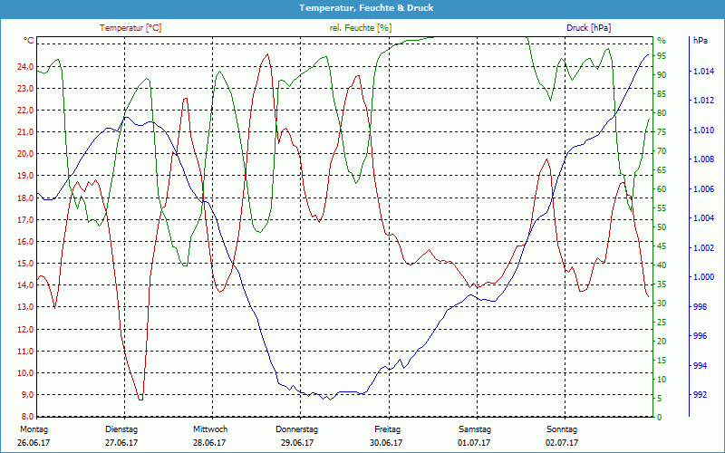This screenshot has width=725, height=453.
Task: Click the '50' humidity axis value
Action: (662, 227)
